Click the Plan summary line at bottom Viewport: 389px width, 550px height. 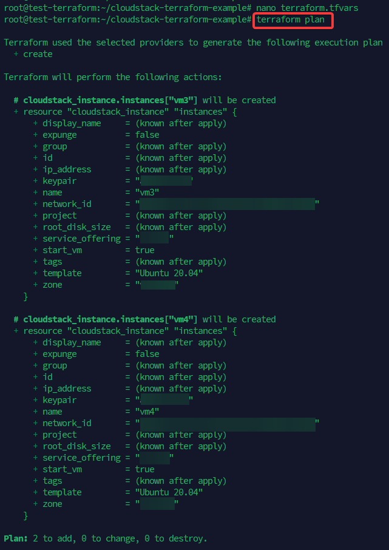106,538
